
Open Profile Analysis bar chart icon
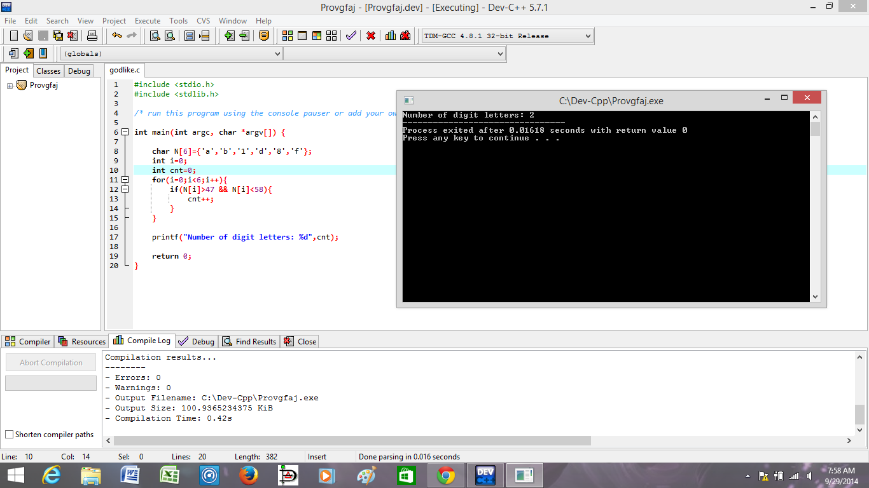point(391,36)
